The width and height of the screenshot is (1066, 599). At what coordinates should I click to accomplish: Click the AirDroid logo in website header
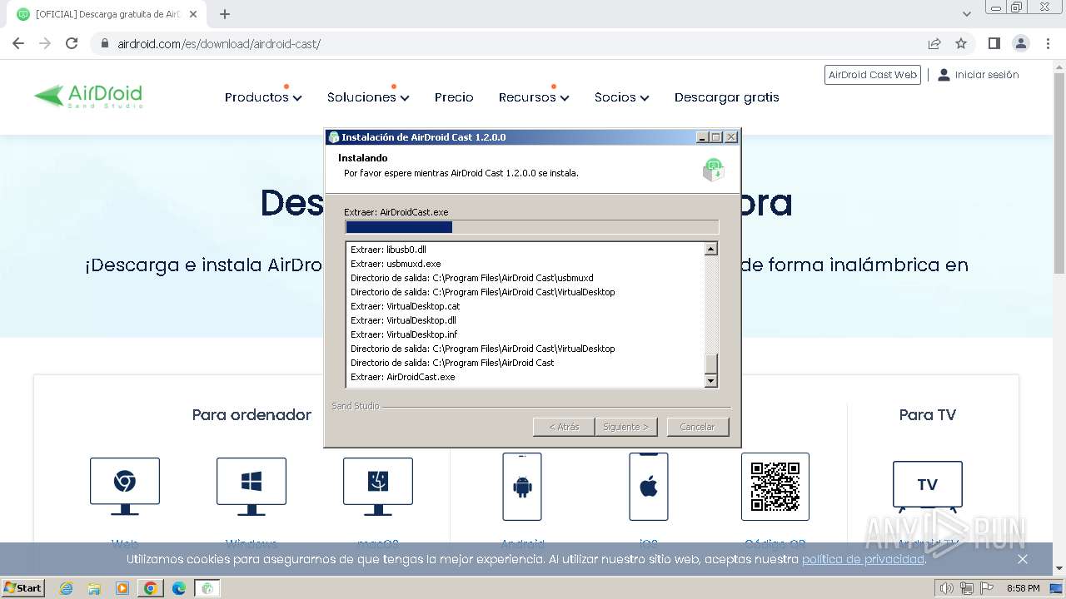88,97
